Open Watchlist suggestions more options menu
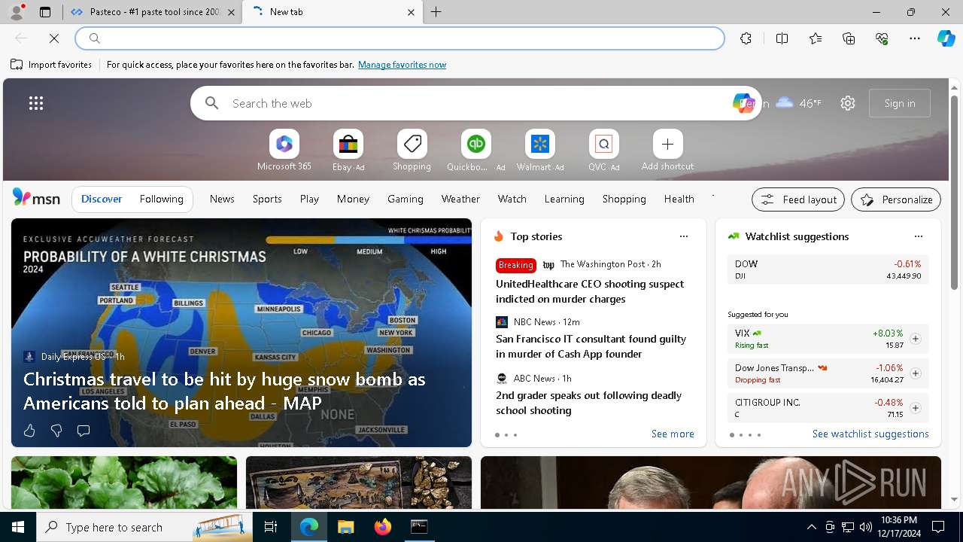Viewport: 963px width, 542px height. [x=918, y=236]
